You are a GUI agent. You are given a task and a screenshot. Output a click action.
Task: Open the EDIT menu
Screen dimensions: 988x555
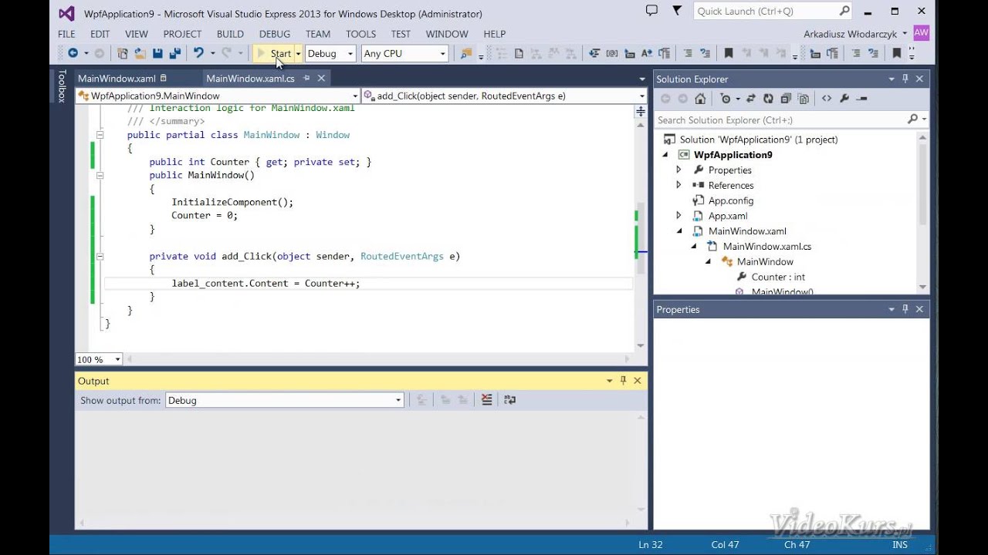point(100,34)
